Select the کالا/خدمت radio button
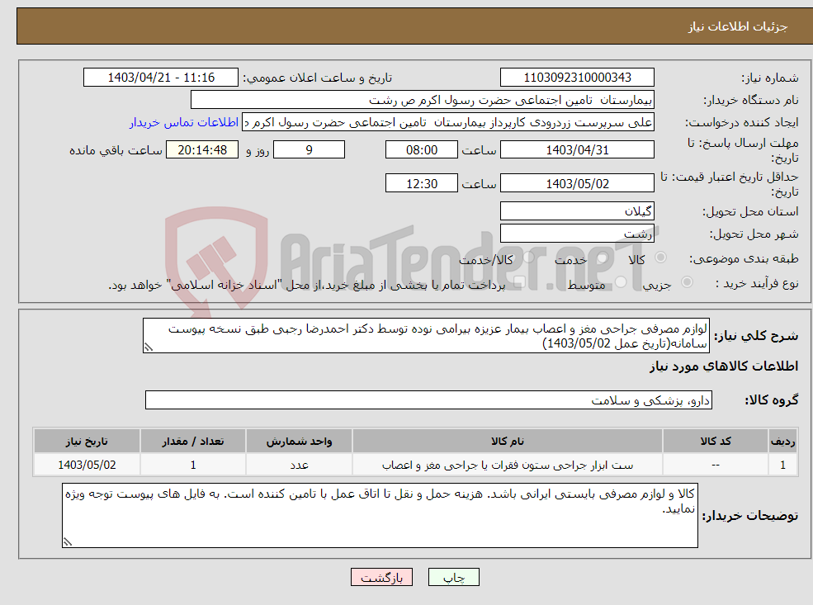This screenshot has width=813, height=605. pyautogui.click(x=527, y=258)
